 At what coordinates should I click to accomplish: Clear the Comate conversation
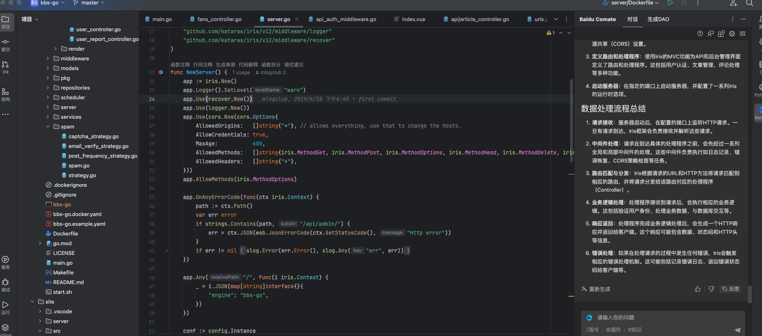pyautogui.click(x=743, y=34)
